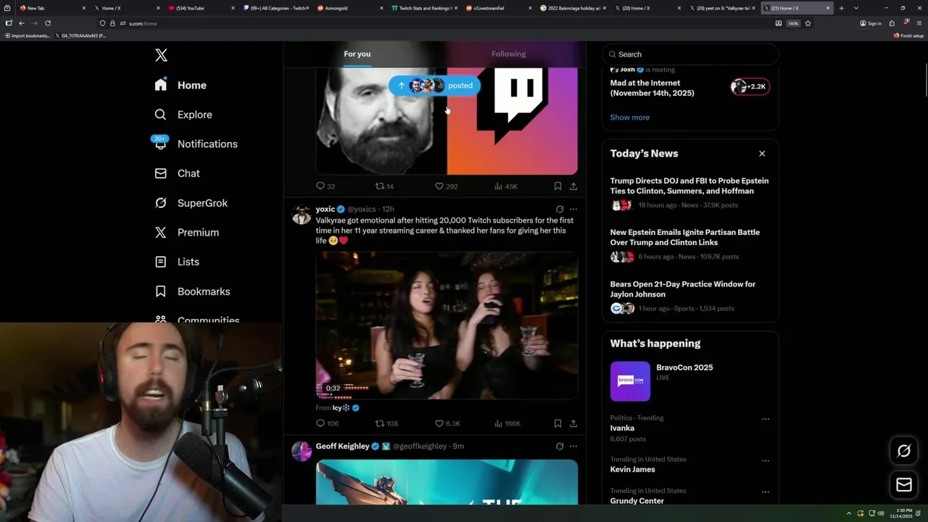Open SuperGrok in the sidebar
Image resolution: width=928 pixels, height=522 pixels.
click(x=191, y=203)
